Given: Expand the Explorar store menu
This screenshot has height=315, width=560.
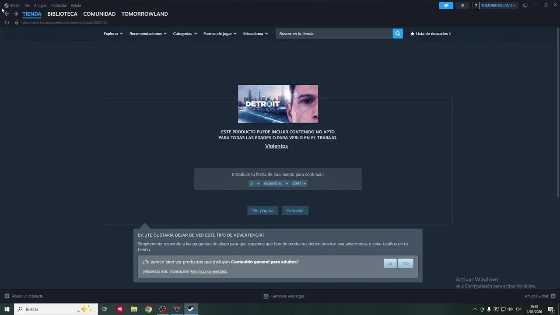Looking at the screenshot, I should (x=113, y=34).
